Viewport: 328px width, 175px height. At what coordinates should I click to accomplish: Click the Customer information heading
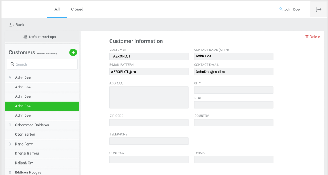(136, 41)
